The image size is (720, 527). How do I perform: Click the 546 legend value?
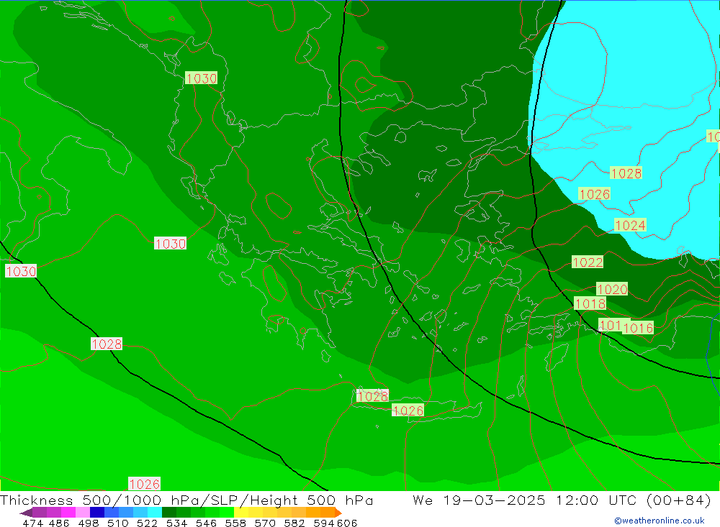[x=206, y=523]
